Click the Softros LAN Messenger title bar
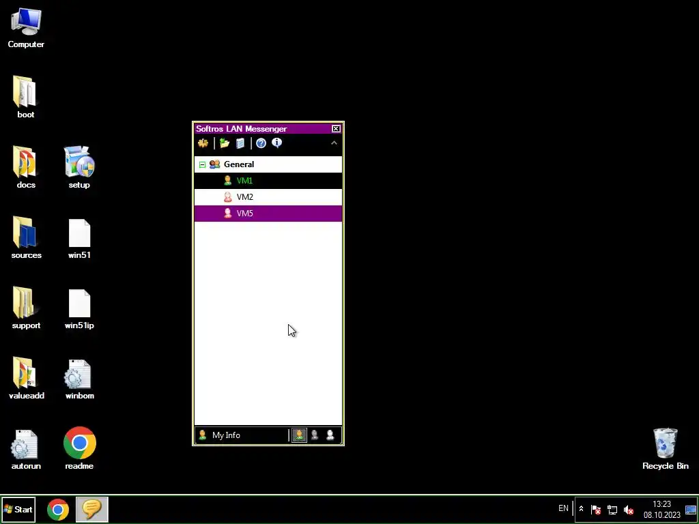 click(263, 129)
